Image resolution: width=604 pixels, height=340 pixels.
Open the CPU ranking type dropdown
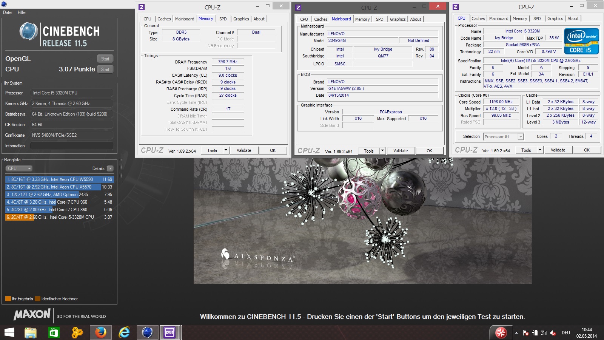(19, 168)
